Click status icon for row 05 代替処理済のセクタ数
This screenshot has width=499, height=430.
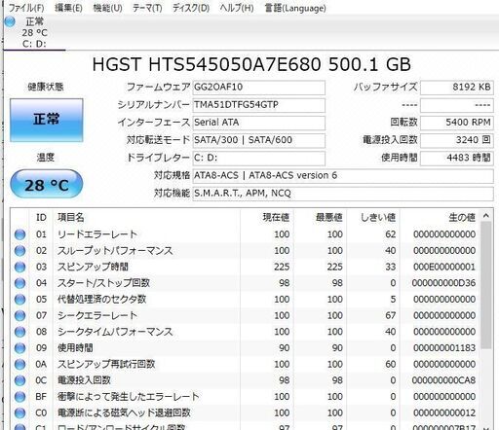click(x=19, y=300)
